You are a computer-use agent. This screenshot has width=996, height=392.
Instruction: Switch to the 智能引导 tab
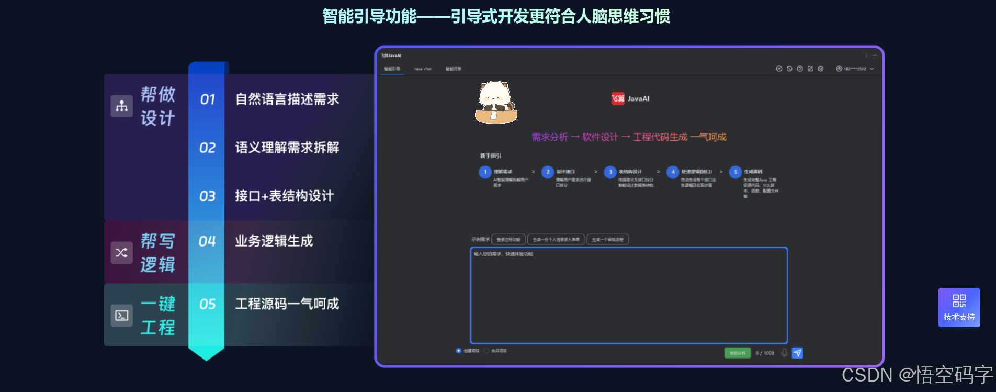coord(392,69)
